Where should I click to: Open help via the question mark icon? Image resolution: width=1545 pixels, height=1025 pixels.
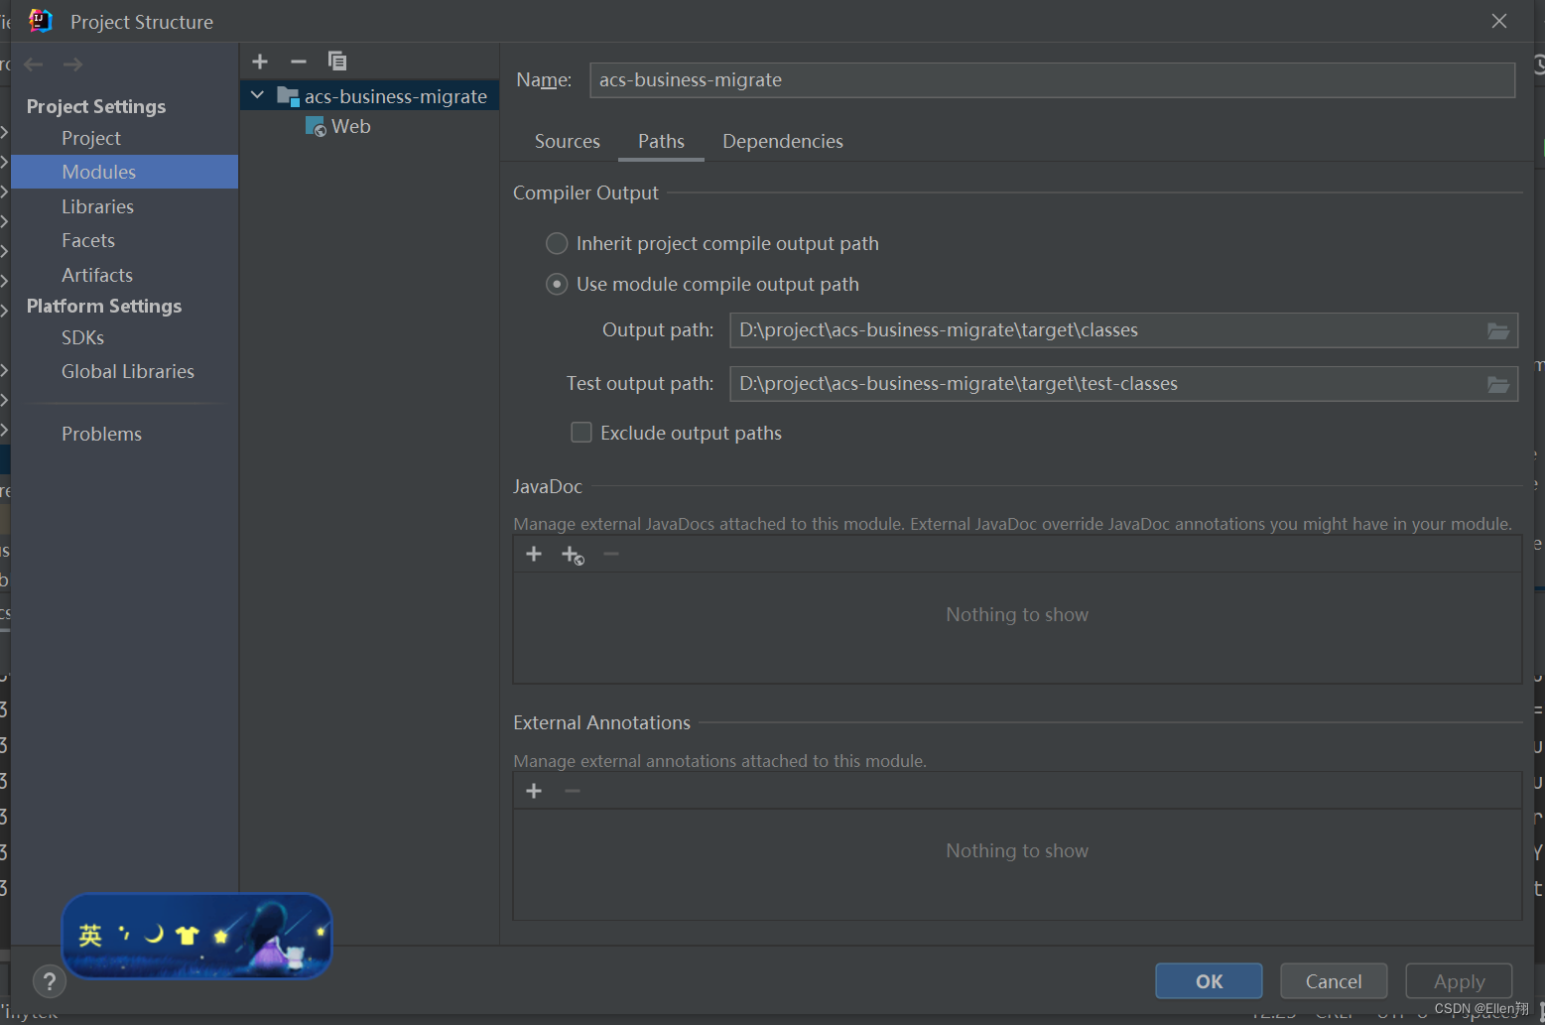click(x=50, y=980)
